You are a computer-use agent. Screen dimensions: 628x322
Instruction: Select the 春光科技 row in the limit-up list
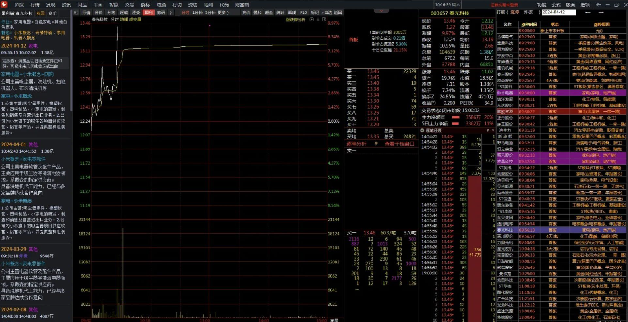coord(562,230)
